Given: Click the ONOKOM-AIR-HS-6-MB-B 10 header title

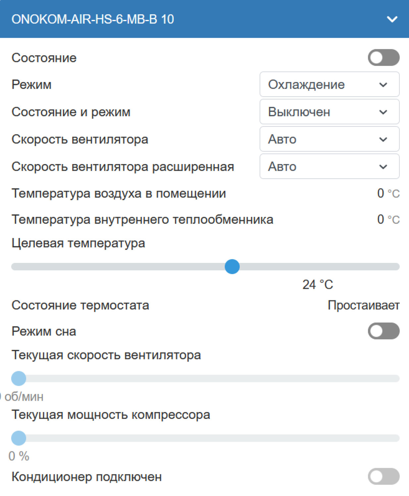Looking at the screenshot, I should pos(93,20).
